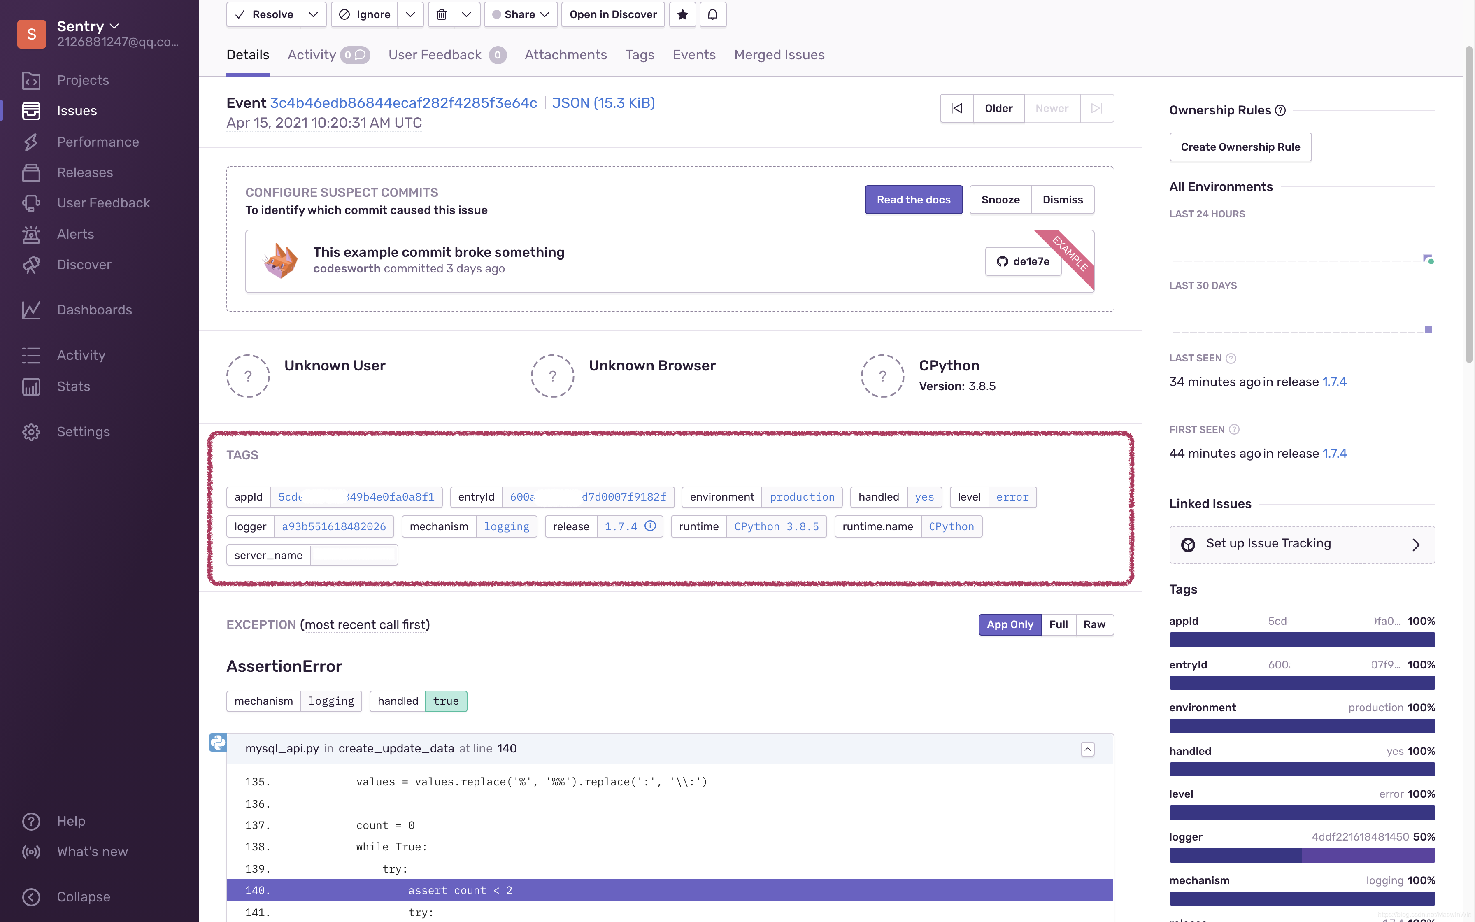This screenshot has width=1475, height=922.
Task: Click the Read the docs button
Action: point(913,199)
